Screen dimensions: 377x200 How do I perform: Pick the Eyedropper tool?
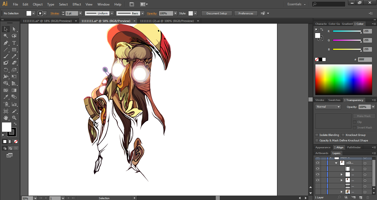[x=6, y=97]
